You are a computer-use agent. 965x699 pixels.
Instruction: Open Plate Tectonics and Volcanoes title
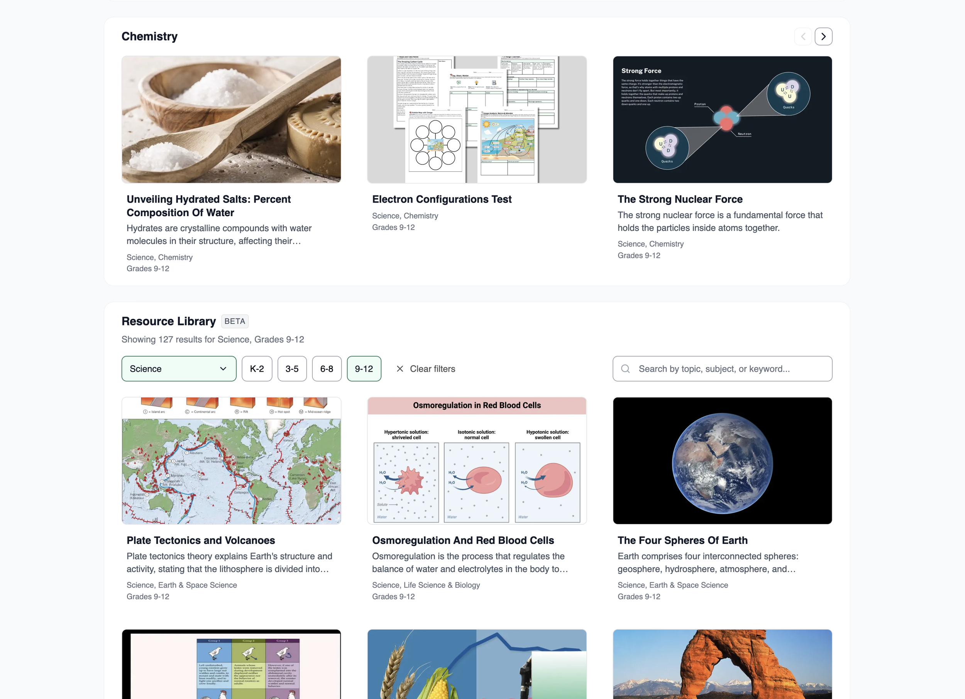pyautogui.click(x=200, y=540)
